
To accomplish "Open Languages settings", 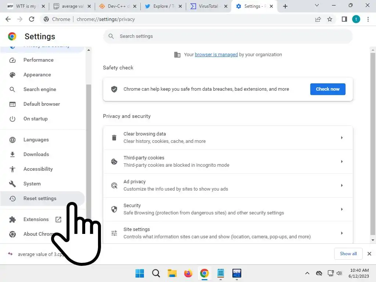I will click(x=43, y=140).
